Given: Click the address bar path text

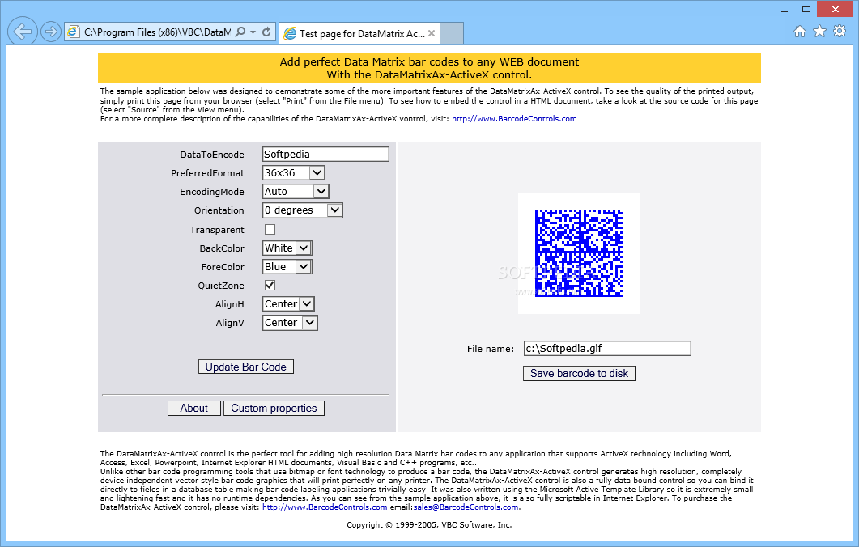Looking at the screenshot, I should click(157, 32).
